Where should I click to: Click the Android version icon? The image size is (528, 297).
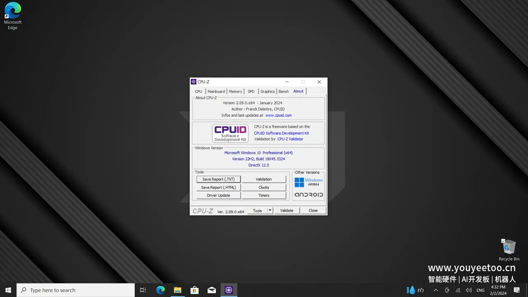(x=308, y=194)
